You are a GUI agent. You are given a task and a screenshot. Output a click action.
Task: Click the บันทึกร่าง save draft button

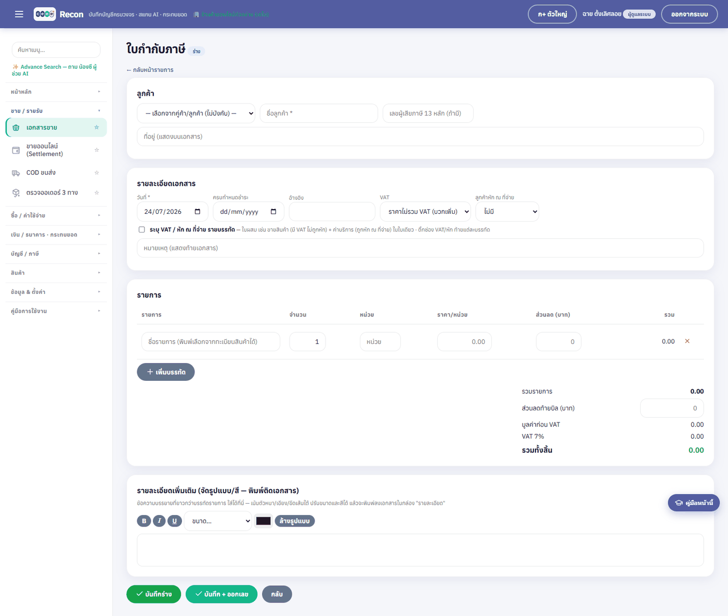coord(153,594)
